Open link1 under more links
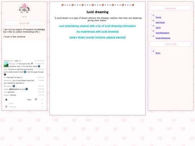The height and width of the screenshot is (146, 195). click(158, 53)
